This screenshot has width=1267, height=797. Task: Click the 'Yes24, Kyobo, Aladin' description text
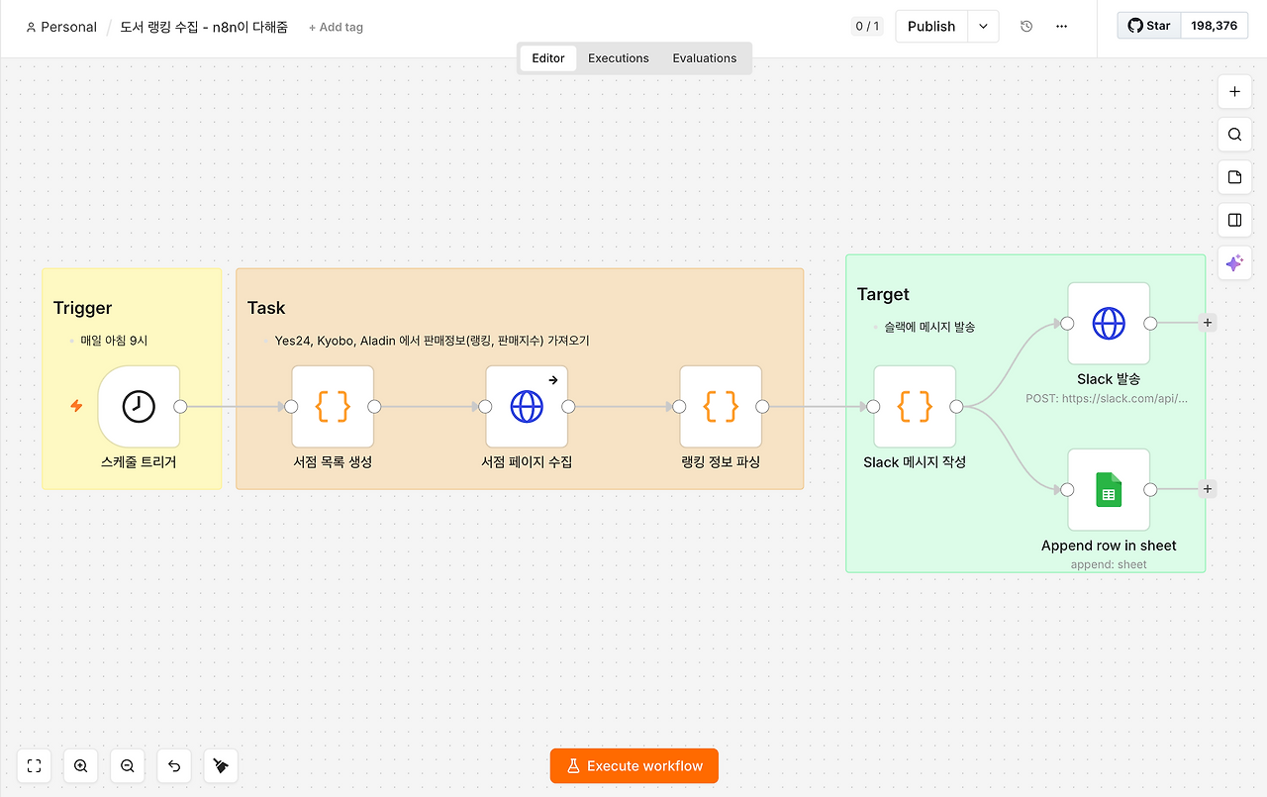pyautogui.click(x=432, y=341)
